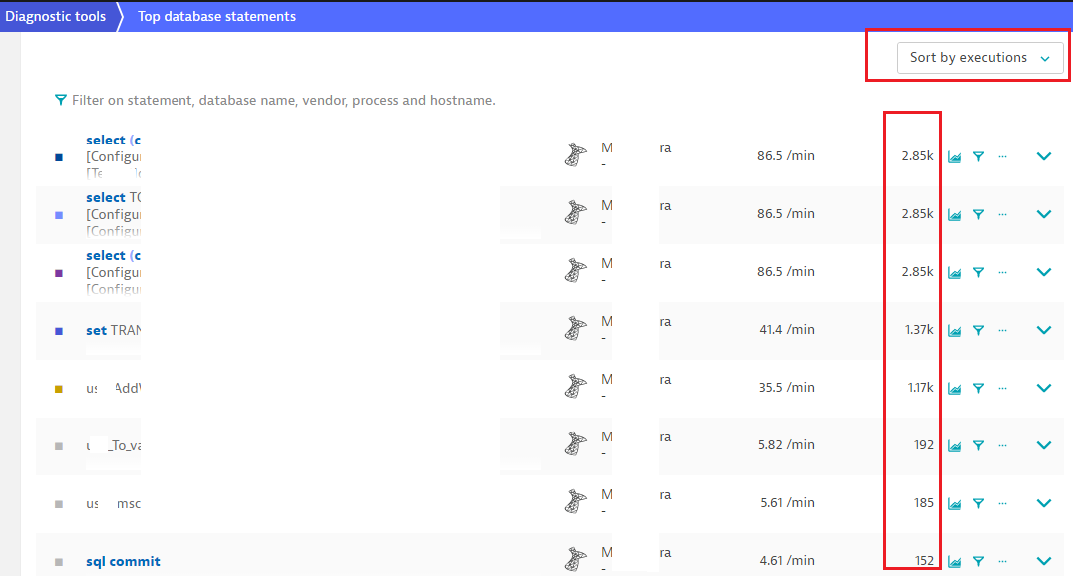The image size is (1073, 576).
Task: Click the purple swatch on third select row
Action: coord(59,273)
